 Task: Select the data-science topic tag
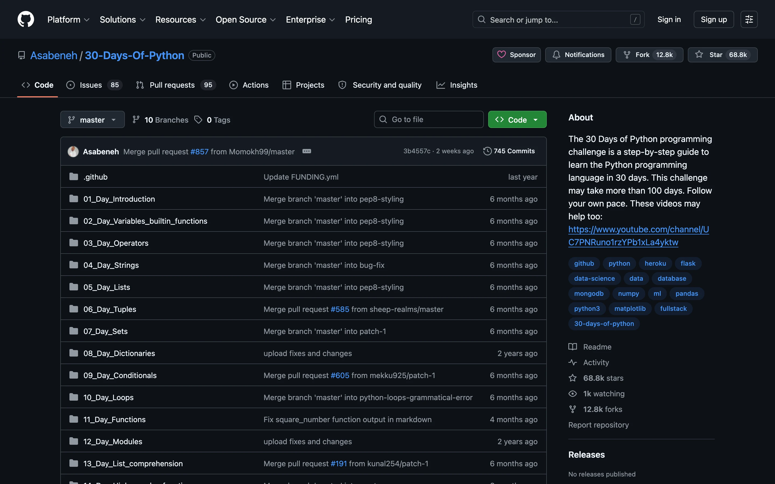594,279
